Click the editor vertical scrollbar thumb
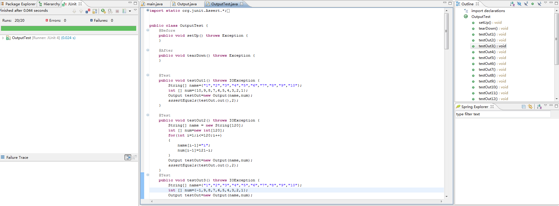Viewport: 559px width, 206px height. pos(447,31)
